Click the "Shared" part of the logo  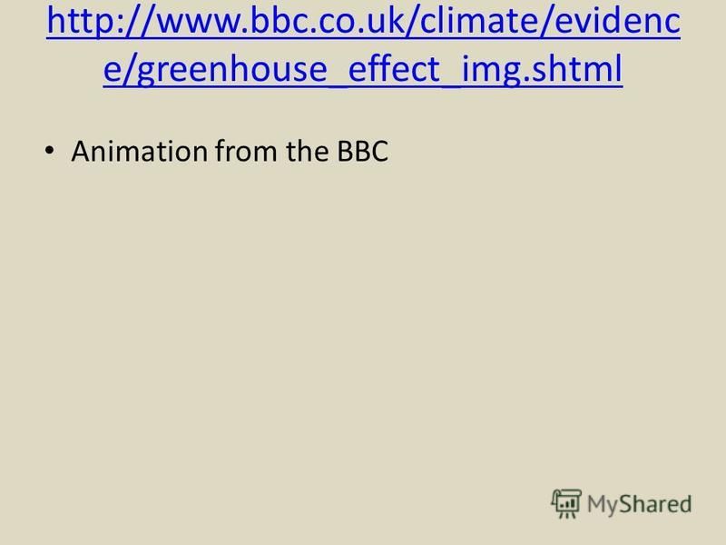point(655,504)
